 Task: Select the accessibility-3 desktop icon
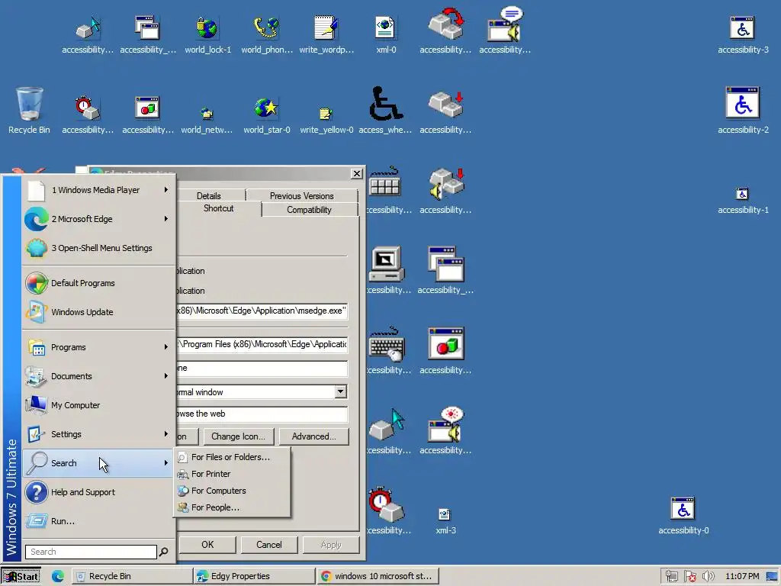tap(743, 35)
